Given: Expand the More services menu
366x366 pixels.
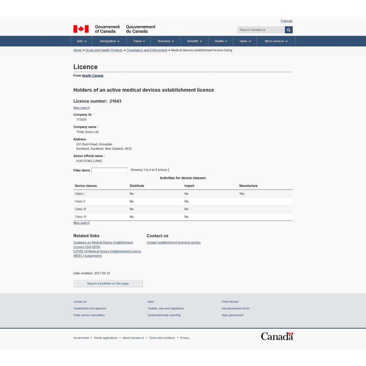Looking at the screenshot, I should [276, 41].
